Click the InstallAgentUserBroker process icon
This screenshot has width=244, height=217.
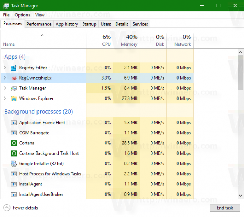pyautogui.click(x=14, y=194)
